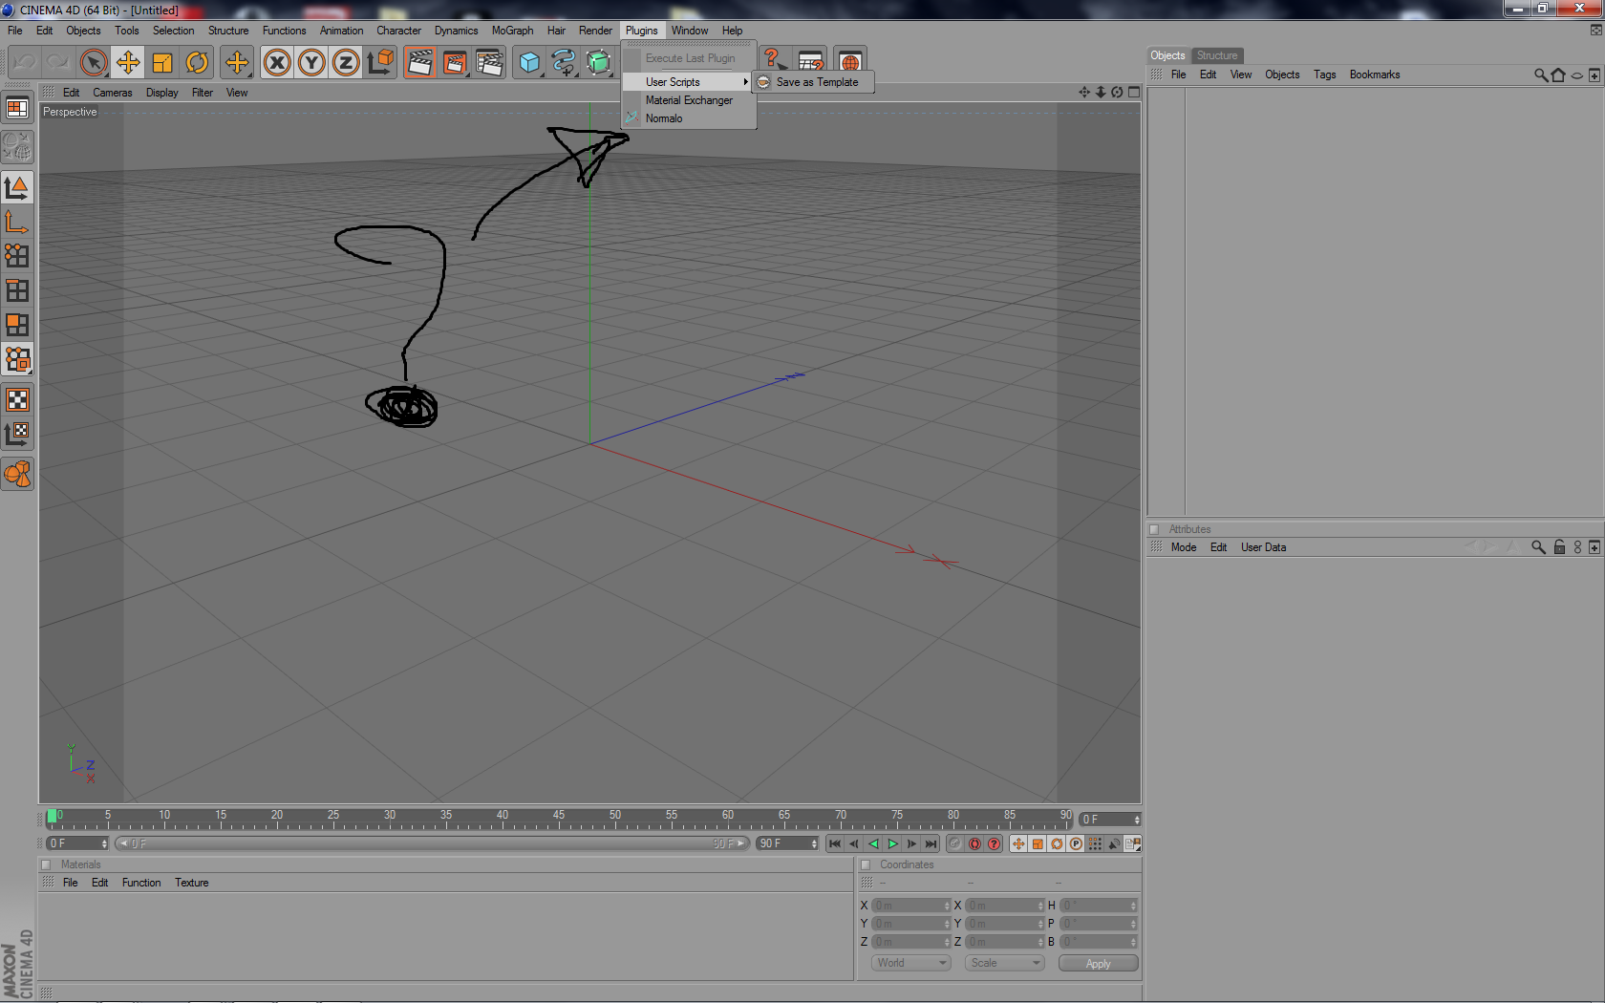This screenshot has width=1605, height=1003.
Task: Select the Scale tool
Action: tap(162, 63)
